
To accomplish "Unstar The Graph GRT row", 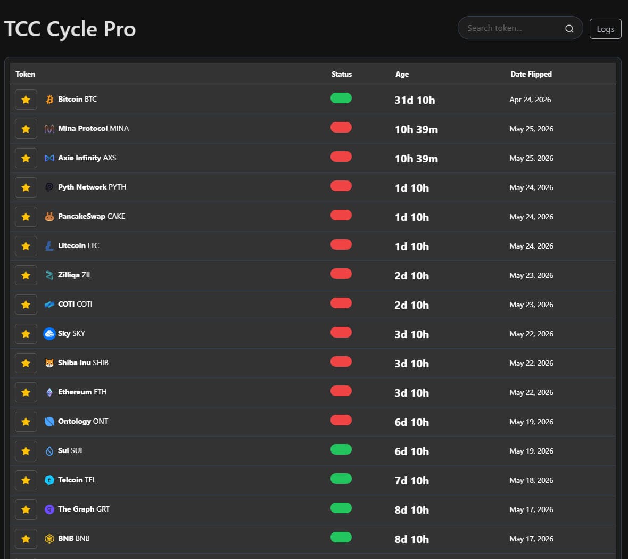I will click(26, 509).
